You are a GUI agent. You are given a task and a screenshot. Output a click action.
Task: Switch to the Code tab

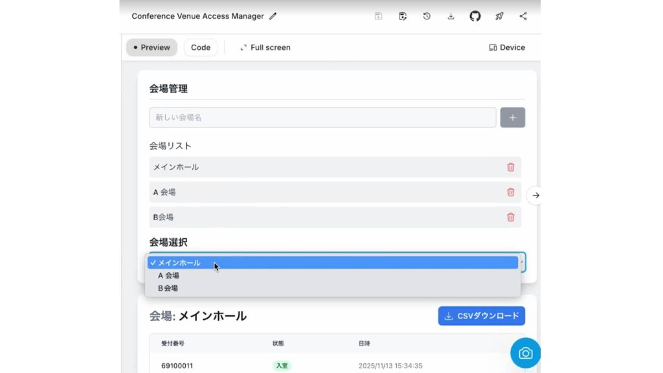click(201, 47)
